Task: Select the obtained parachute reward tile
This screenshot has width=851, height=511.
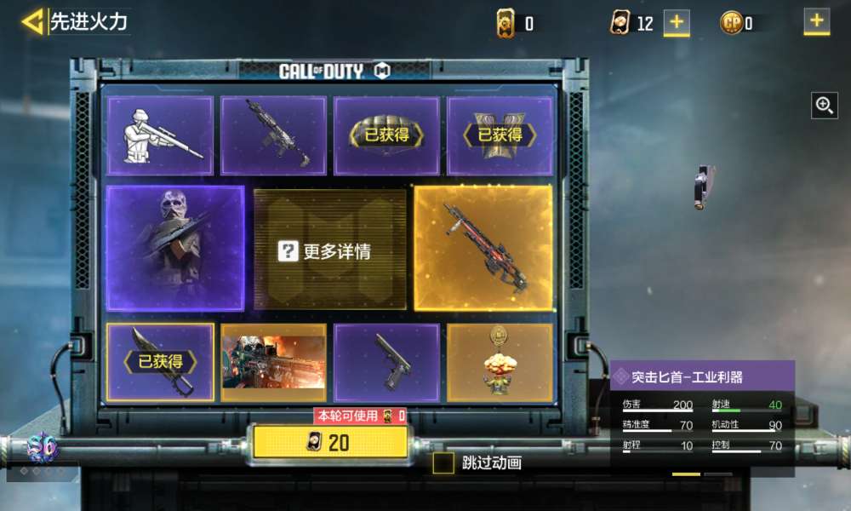Action: point(386,135)
